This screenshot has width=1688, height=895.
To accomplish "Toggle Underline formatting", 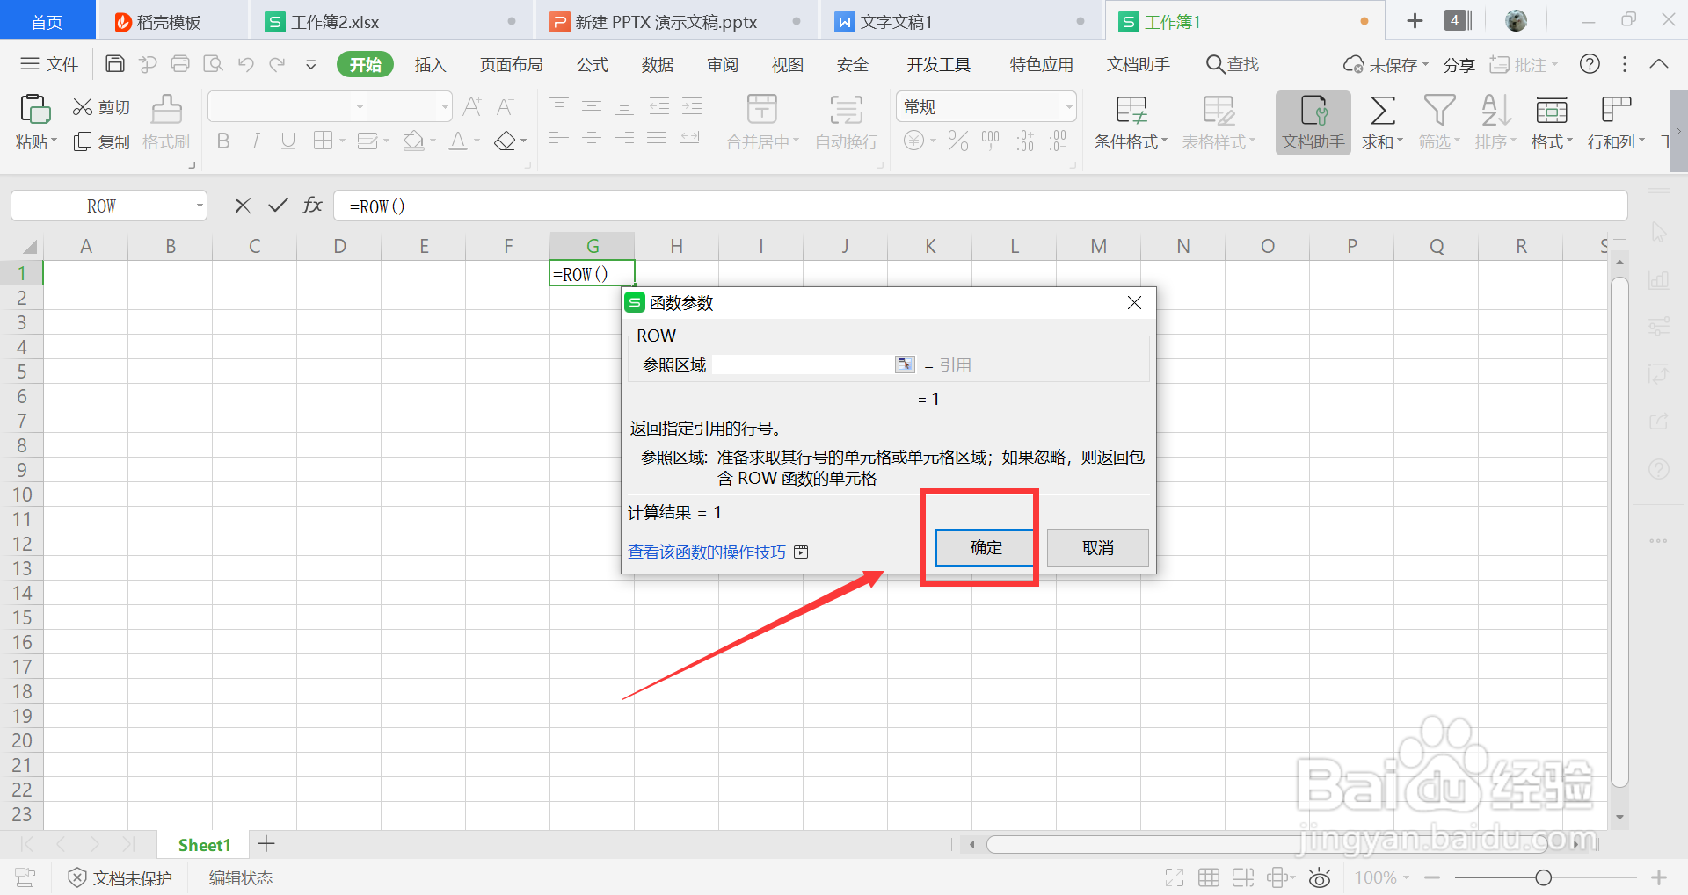I will click(288, 141).
